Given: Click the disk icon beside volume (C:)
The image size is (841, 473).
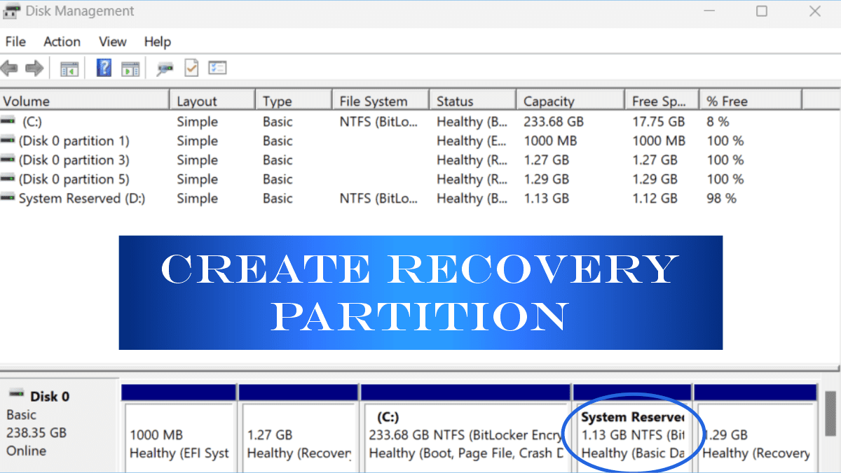Looking at the screenshot, I should click(x=7, y=121).
